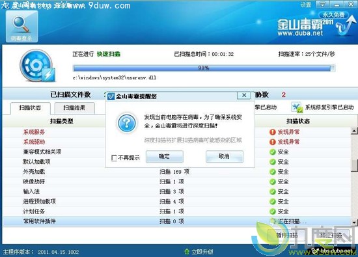Click the green safe icon for 外壳加载
Screen dimensions: 358x257
point(272,172)
